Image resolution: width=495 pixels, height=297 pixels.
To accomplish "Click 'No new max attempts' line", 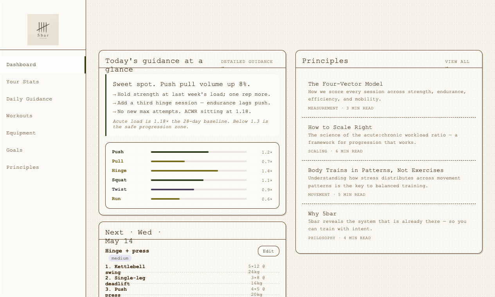I will pyautogui.click(x=181, y=112).
